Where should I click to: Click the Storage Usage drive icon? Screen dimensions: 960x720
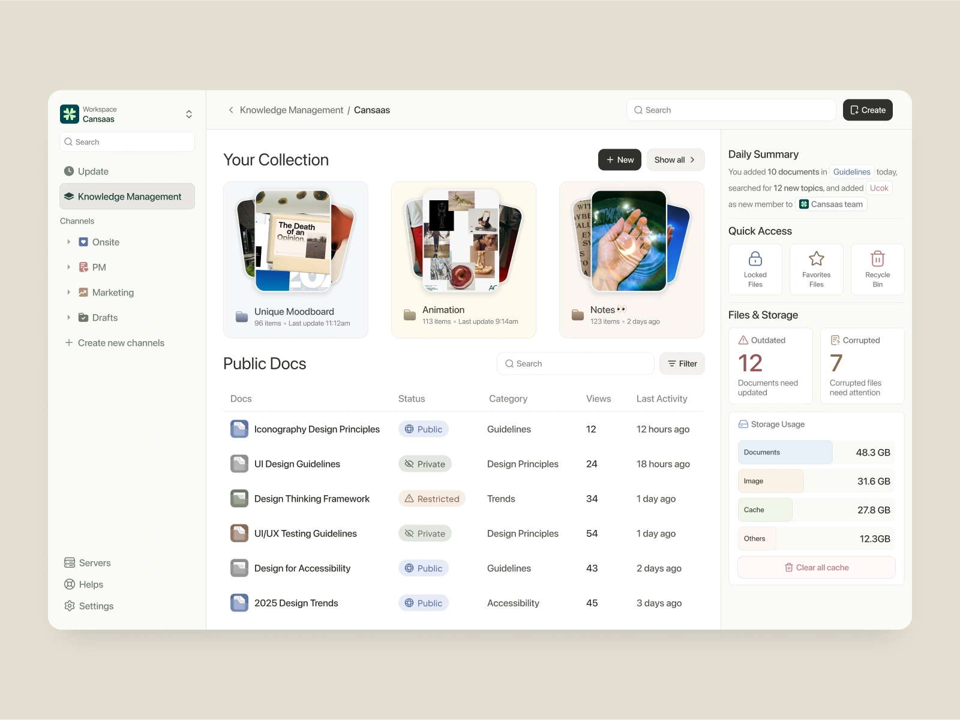point(743,424)
